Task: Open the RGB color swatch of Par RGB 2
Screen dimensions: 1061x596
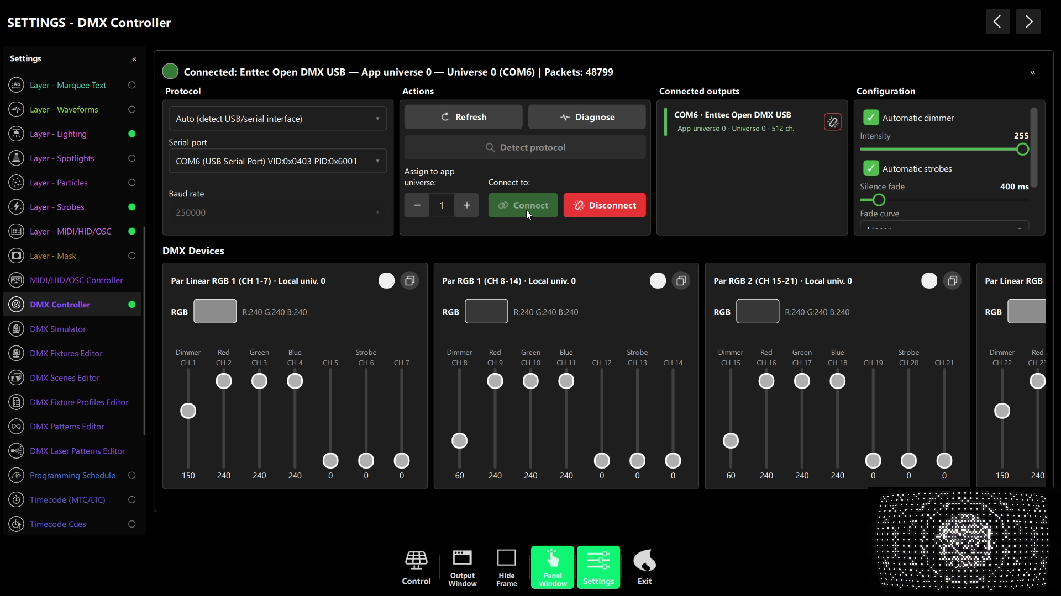Action: pos(758,311)
